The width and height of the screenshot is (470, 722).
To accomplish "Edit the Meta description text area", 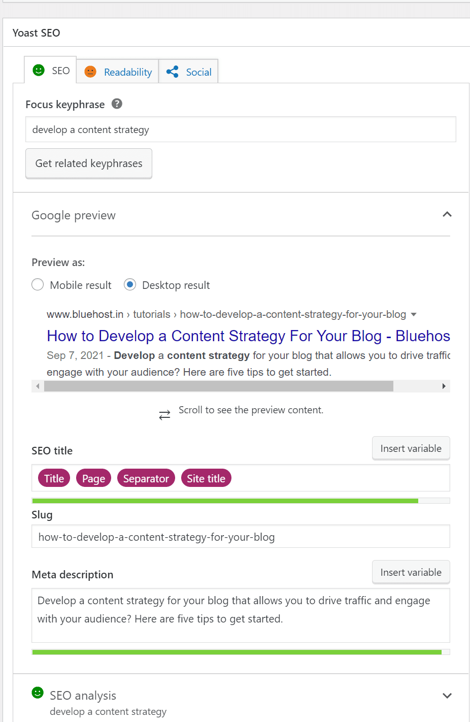I will (x=241, y=615).
